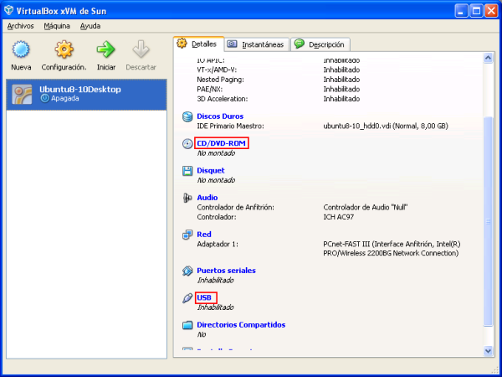Click the Nueva new machine icon

pos(22,50)
